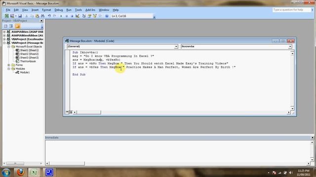Click the View Microsoft Excel toolbar icon
This screenshot has width=316, height=177.
pos(6,16)
